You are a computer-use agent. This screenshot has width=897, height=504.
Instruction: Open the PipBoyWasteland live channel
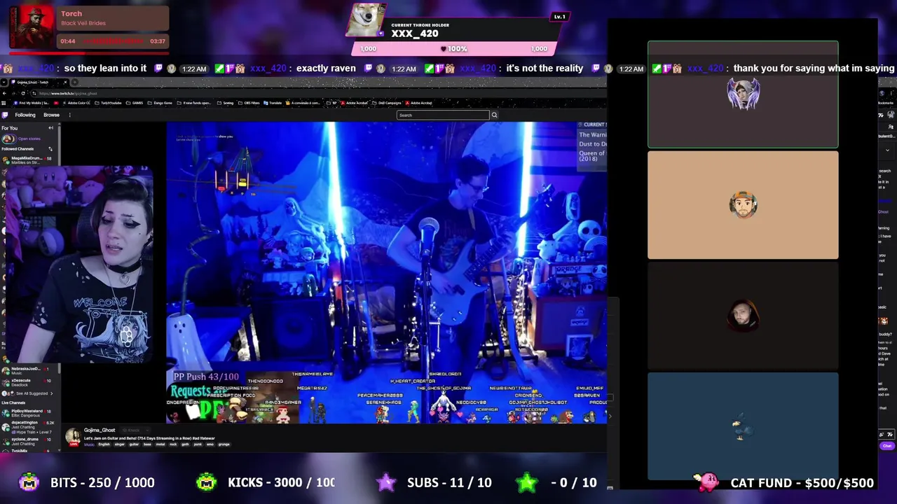click(28, 413)
